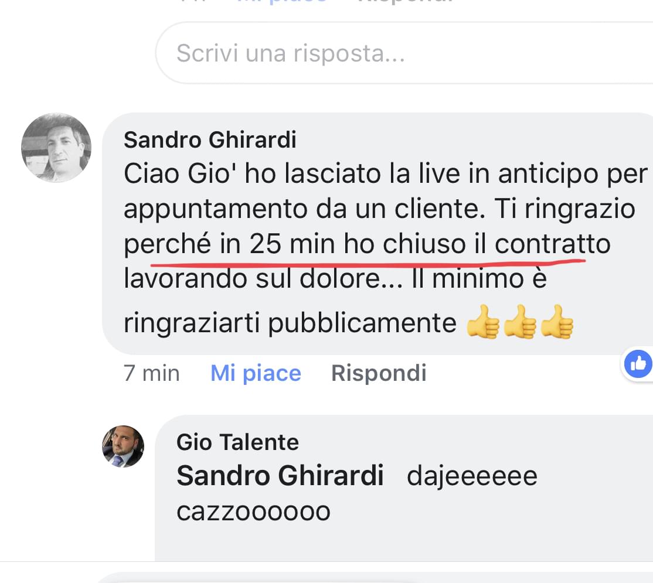Like Sandro's comment via Mi piace
The image size is (653, 583).
pyautogui.click(x=256, y=373)
